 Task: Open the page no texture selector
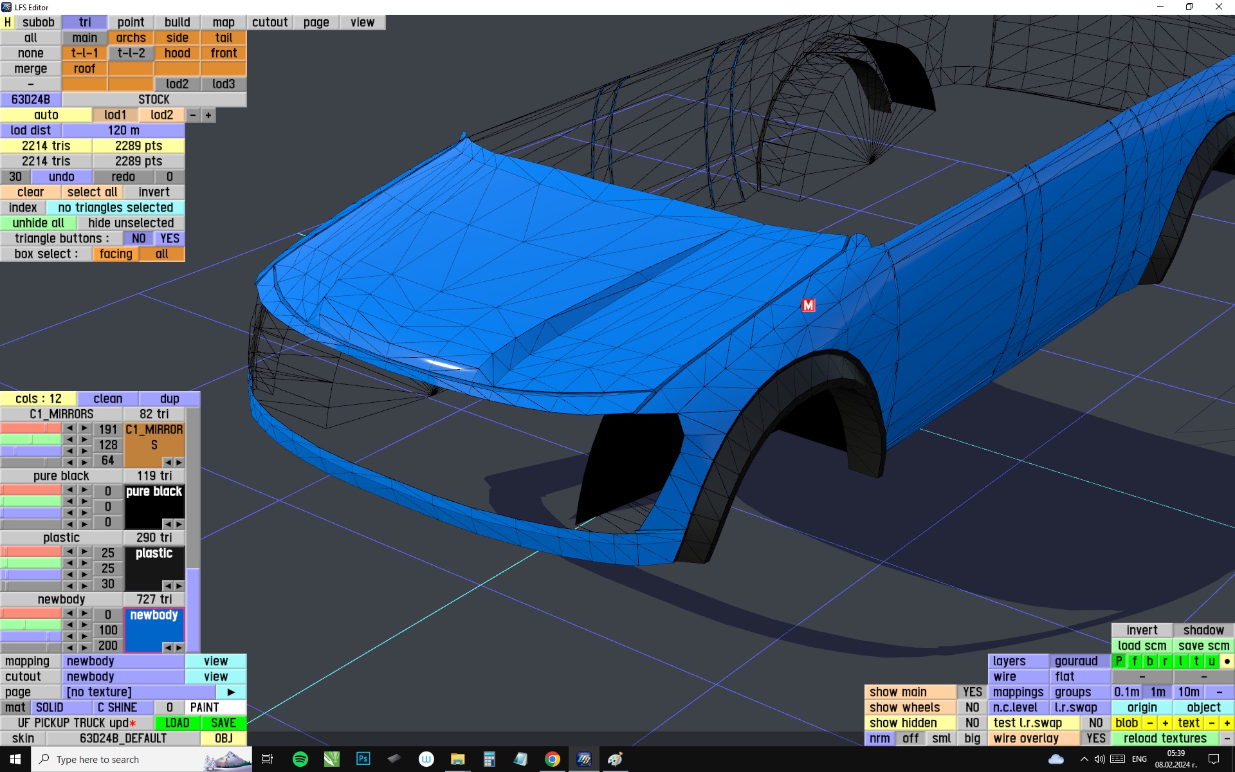pos(138,692)
